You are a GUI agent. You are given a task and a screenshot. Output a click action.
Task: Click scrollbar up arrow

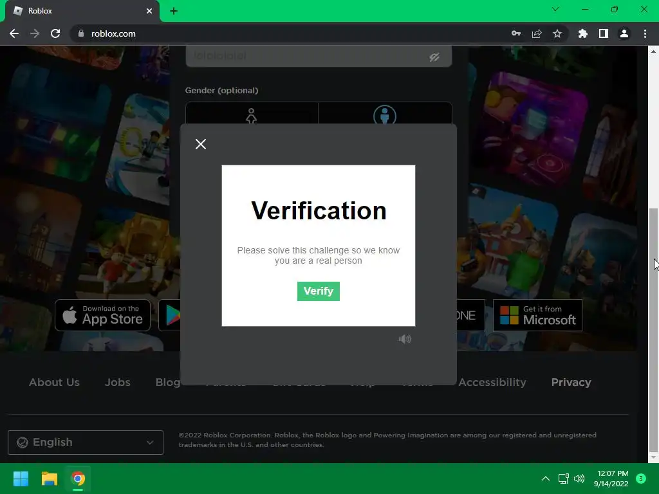pyautogui.click(x=653, y=51)
